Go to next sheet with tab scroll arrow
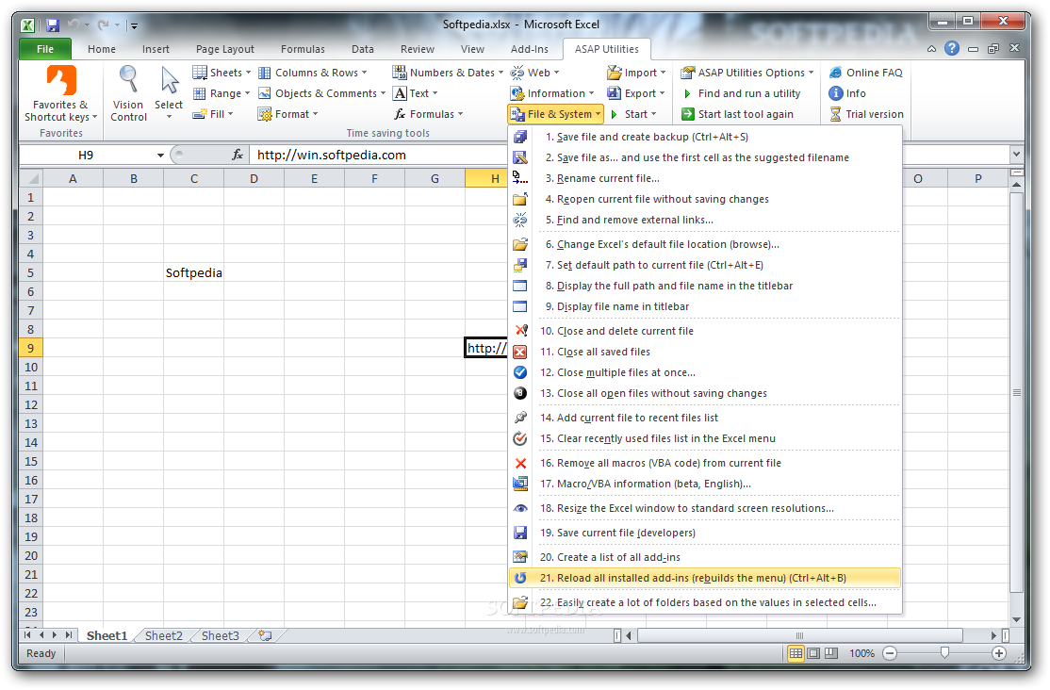The image size is (1050, 690). point(55,635)
